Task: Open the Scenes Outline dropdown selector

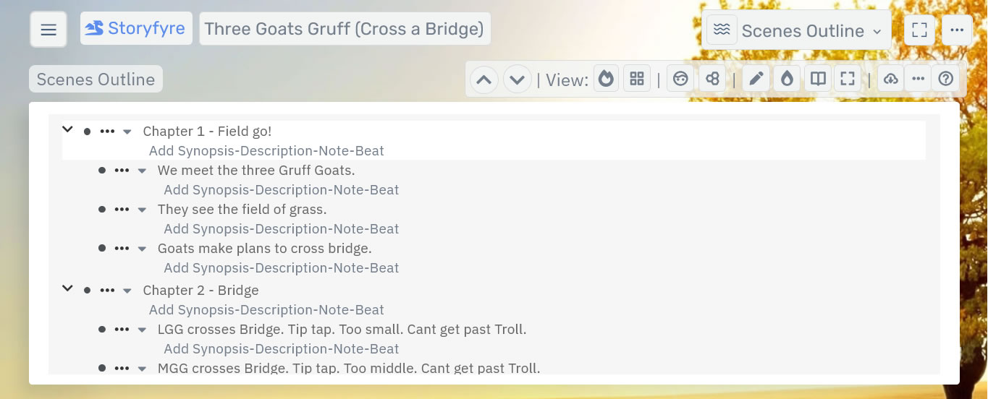Action: (797, 30)
